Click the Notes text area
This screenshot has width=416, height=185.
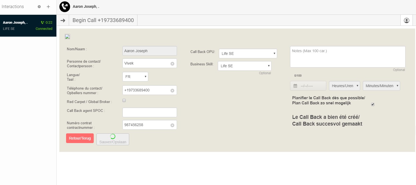(348, 57)
